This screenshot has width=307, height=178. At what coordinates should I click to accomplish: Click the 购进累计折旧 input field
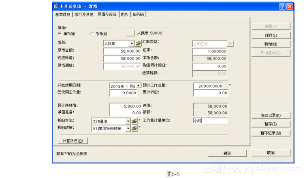tap(210, 66)
